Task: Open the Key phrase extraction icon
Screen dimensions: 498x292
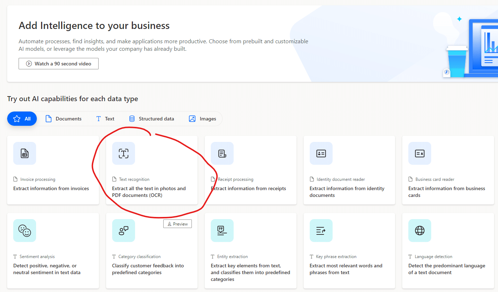Action: (321, 231)
